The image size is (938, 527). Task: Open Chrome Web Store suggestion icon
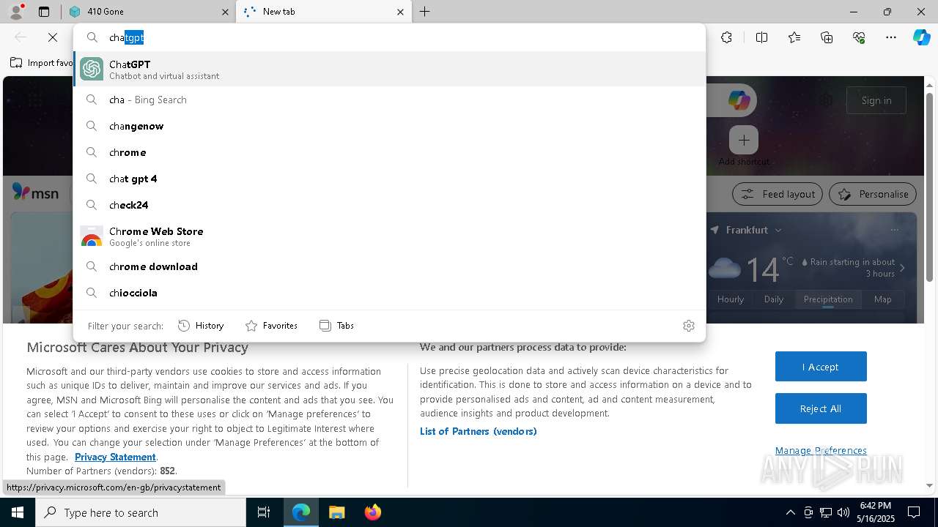click(92, 236)
